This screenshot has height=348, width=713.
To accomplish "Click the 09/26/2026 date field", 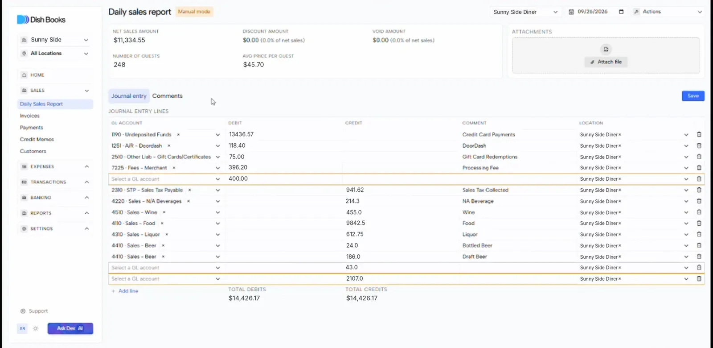I will click(596, 12).
